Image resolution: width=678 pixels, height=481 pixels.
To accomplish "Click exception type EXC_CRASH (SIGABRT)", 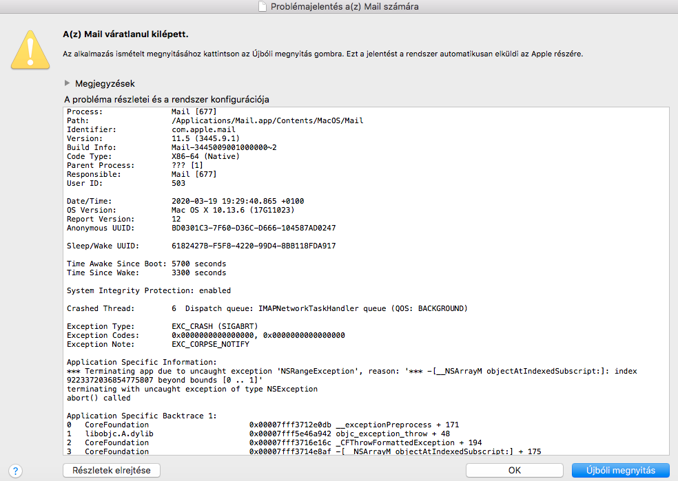I will tap(214, 326).
